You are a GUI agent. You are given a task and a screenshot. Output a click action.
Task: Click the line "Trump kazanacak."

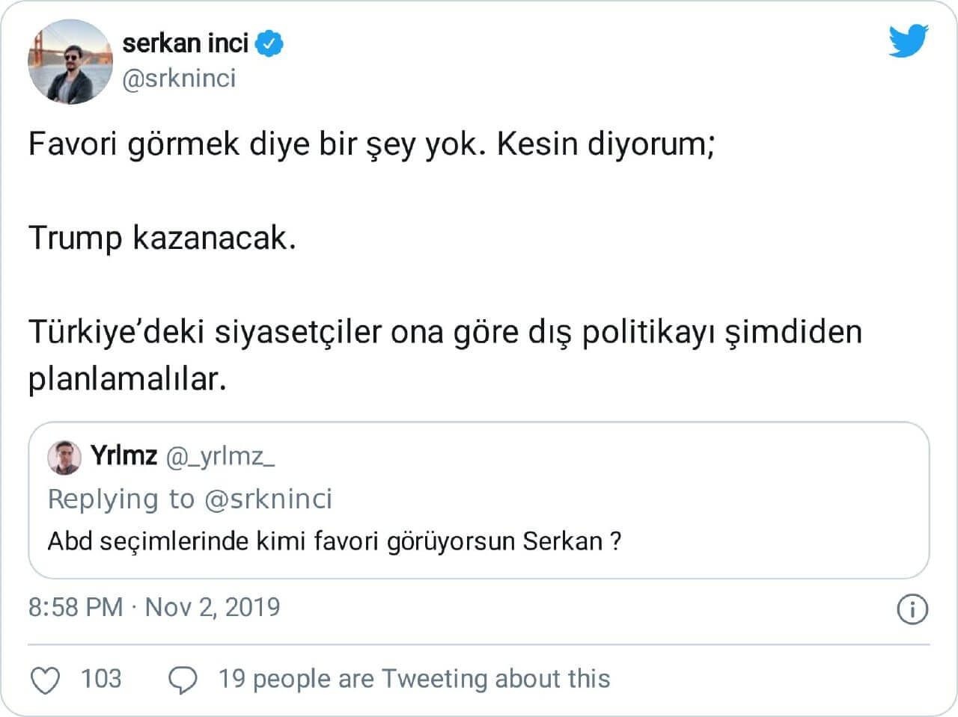[x=162, y=238]
